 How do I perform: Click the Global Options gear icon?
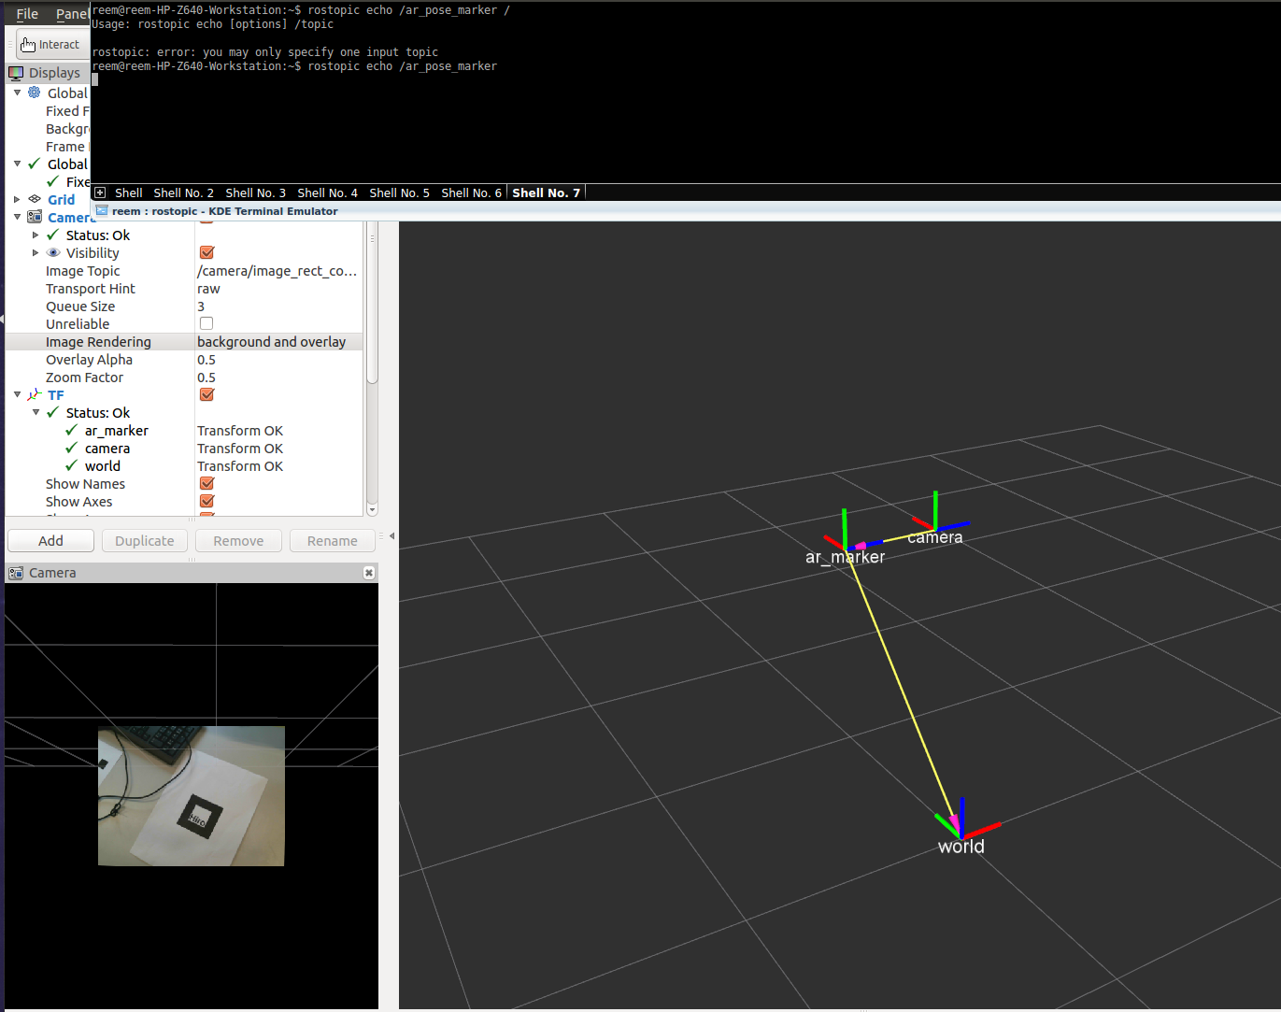tap(35, 93)
